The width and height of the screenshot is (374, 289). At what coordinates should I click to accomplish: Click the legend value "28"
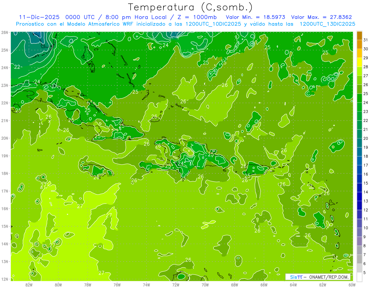pos(366,67)
